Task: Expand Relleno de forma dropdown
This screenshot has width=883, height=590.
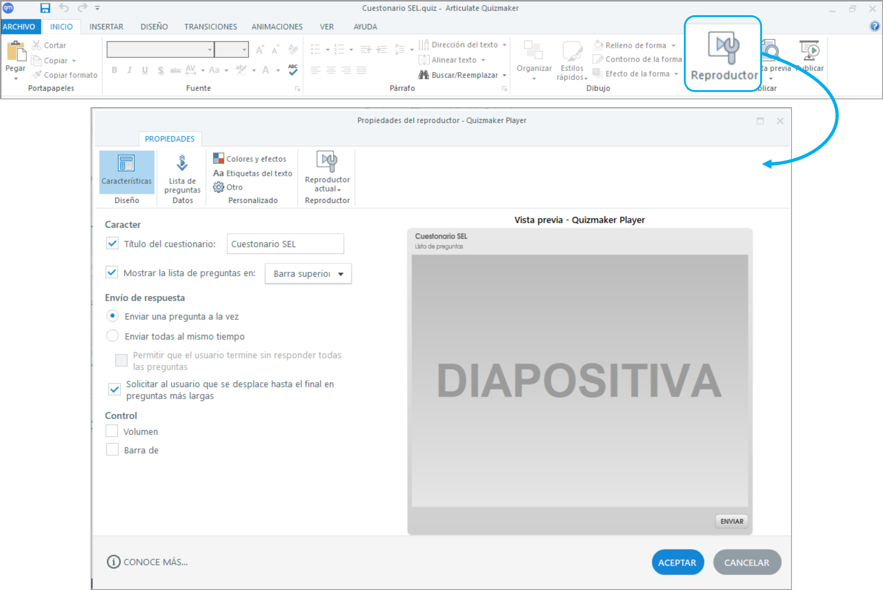Action: click(x=673, y=46)
